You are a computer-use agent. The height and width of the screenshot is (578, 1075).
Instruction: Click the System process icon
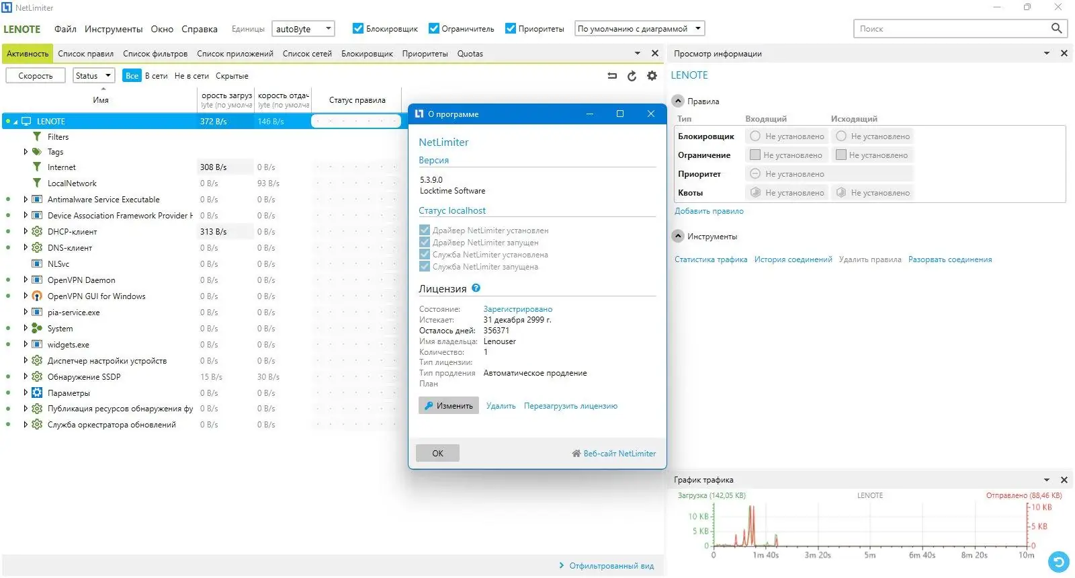[37, 328]
